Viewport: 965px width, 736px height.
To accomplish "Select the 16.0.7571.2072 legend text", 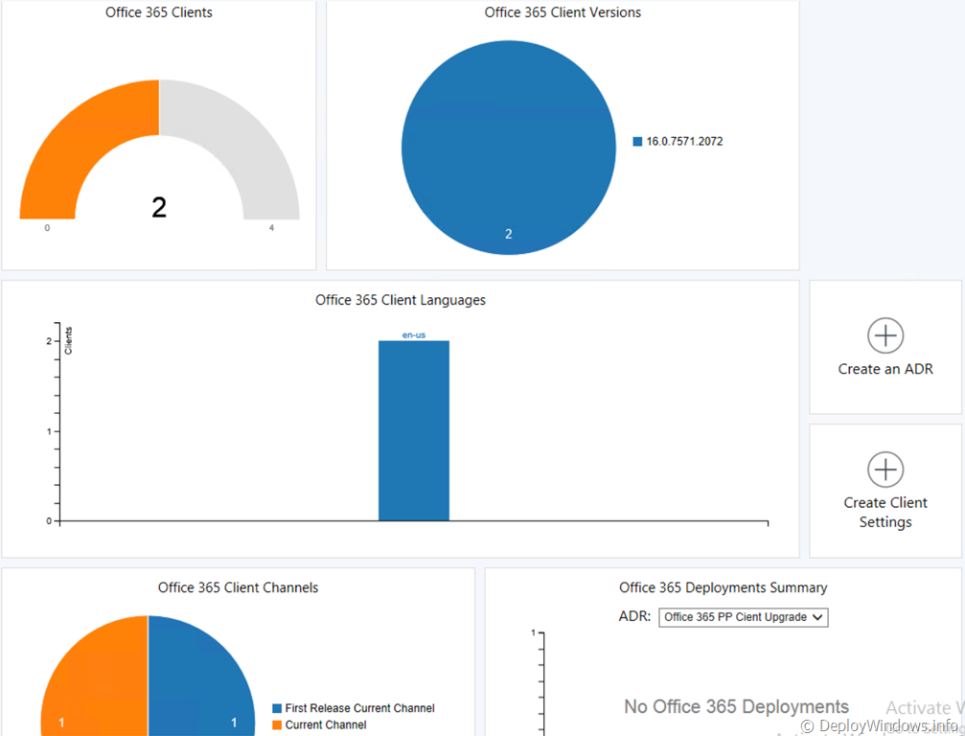I will coord(684,142).
